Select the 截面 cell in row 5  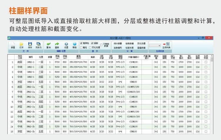[x=78, y=82]
